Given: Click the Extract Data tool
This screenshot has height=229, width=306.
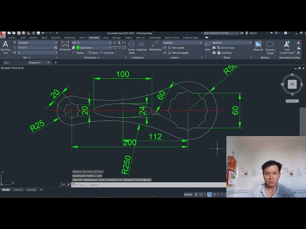Looking at the screenshot, I should click(x=226, y=48).
